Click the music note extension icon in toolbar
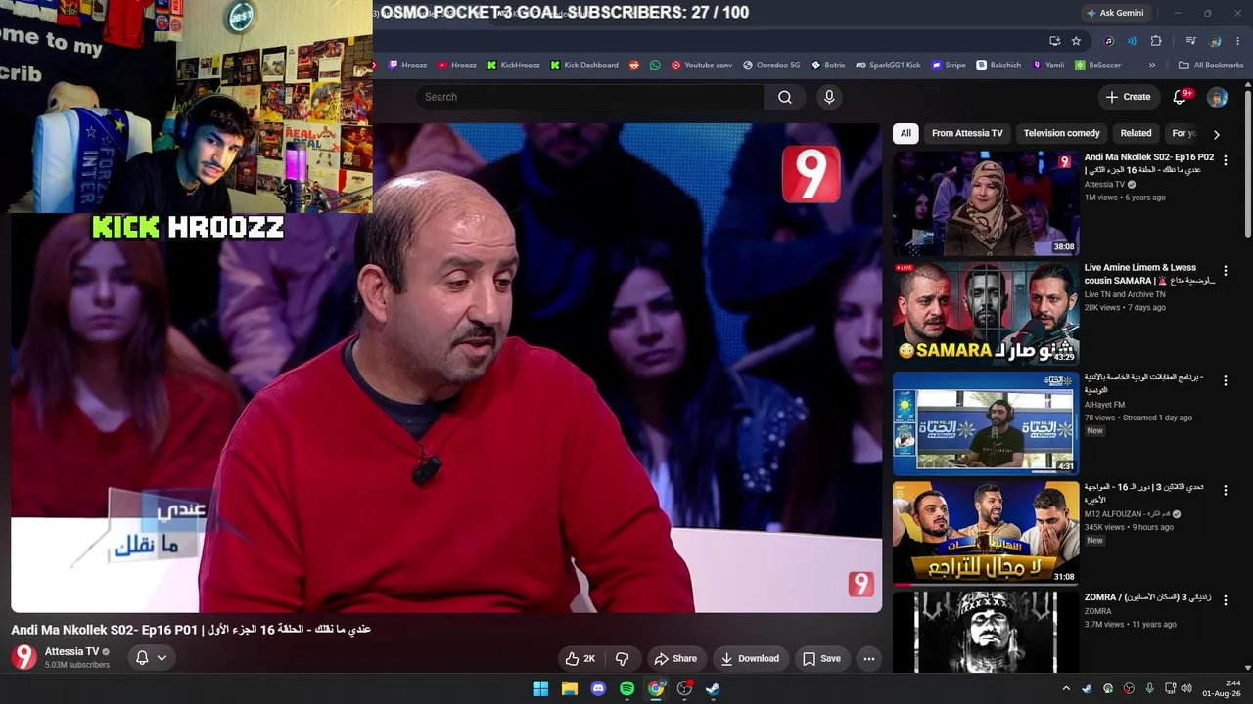This screenshot has height=704, width=1253. point(1109,41)
